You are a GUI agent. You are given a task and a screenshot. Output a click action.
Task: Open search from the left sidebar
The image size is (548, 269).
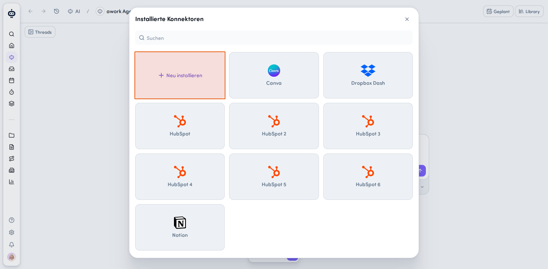[12, 34]
